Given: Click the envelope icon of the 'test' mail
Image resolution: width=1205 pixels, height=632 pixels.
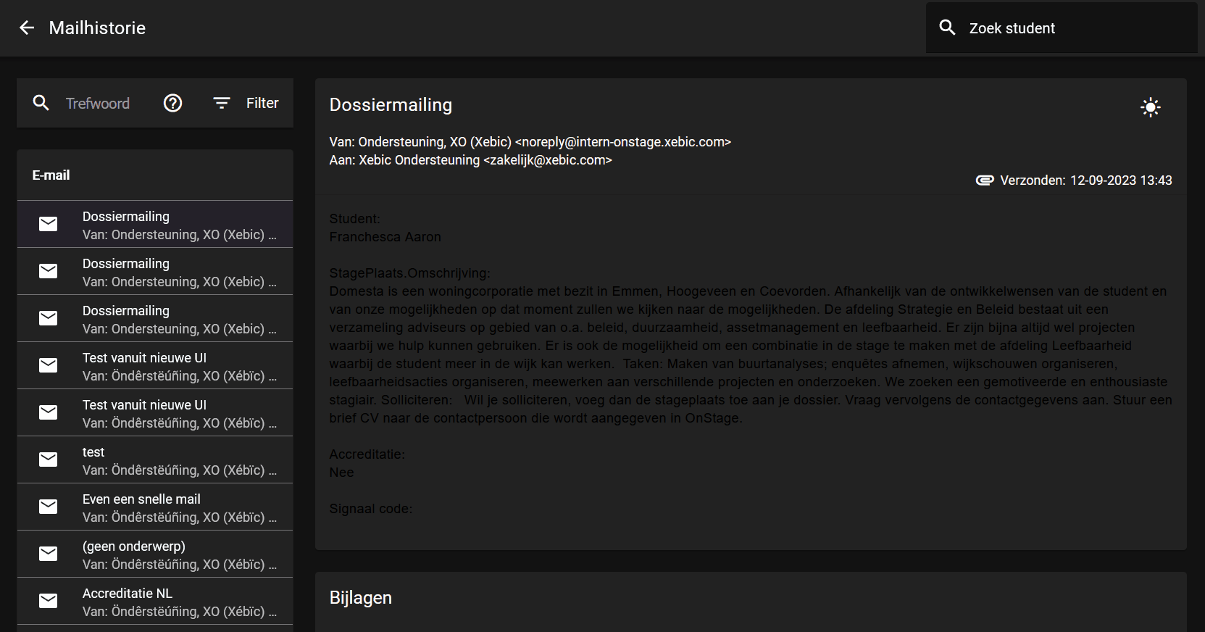Looking at the screenshot, I should pos(49,460).
